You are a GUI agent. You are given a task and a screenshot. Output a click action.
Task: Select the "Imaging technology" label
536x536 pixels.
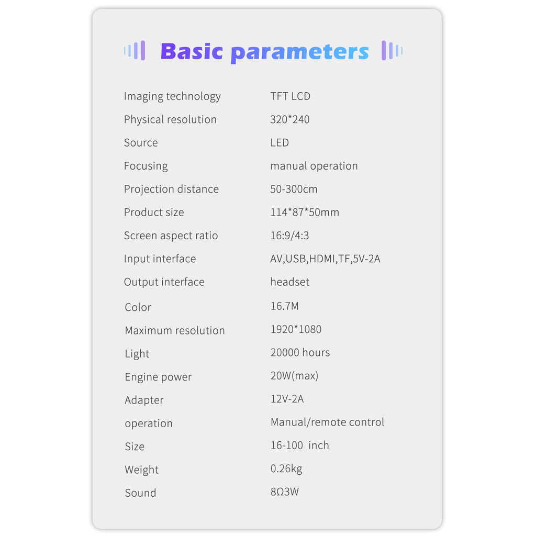tap(172, 96)
